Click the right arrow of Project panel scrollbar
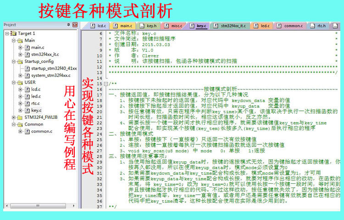 click(74, 206)
